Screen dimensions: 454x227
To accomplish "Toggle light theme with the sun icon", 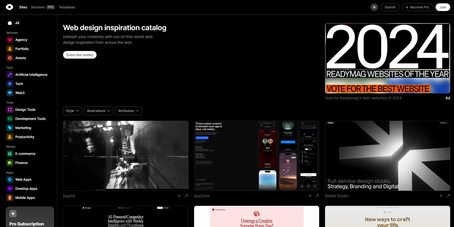I will 374,7.
